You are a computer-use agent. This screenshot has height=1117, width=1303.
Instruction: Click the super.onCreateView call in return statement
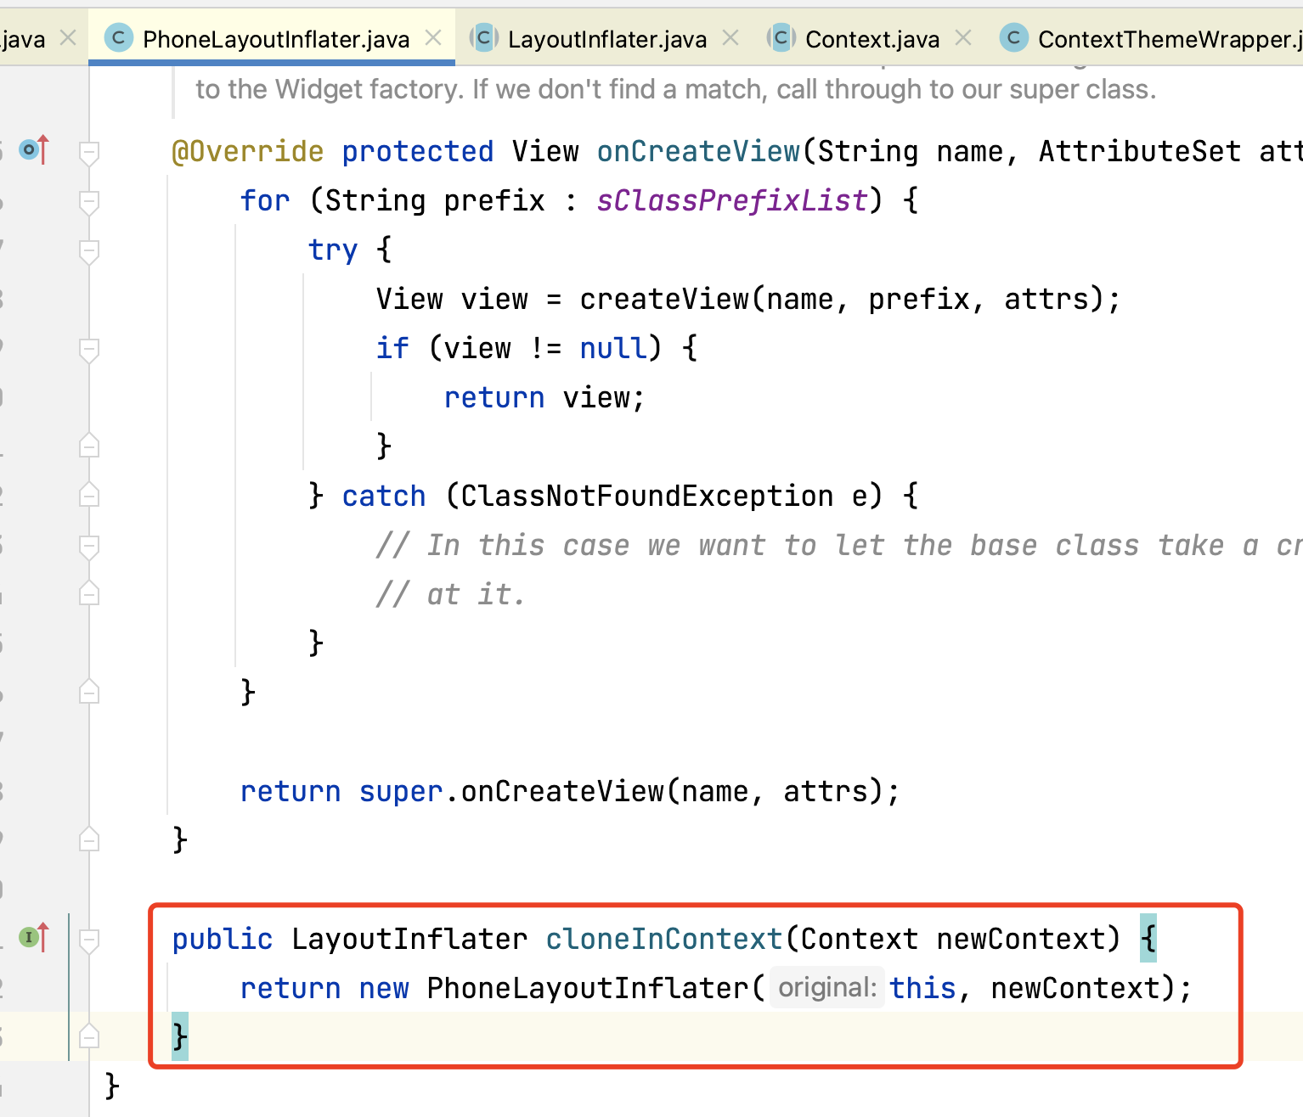(x=562, y=791)
